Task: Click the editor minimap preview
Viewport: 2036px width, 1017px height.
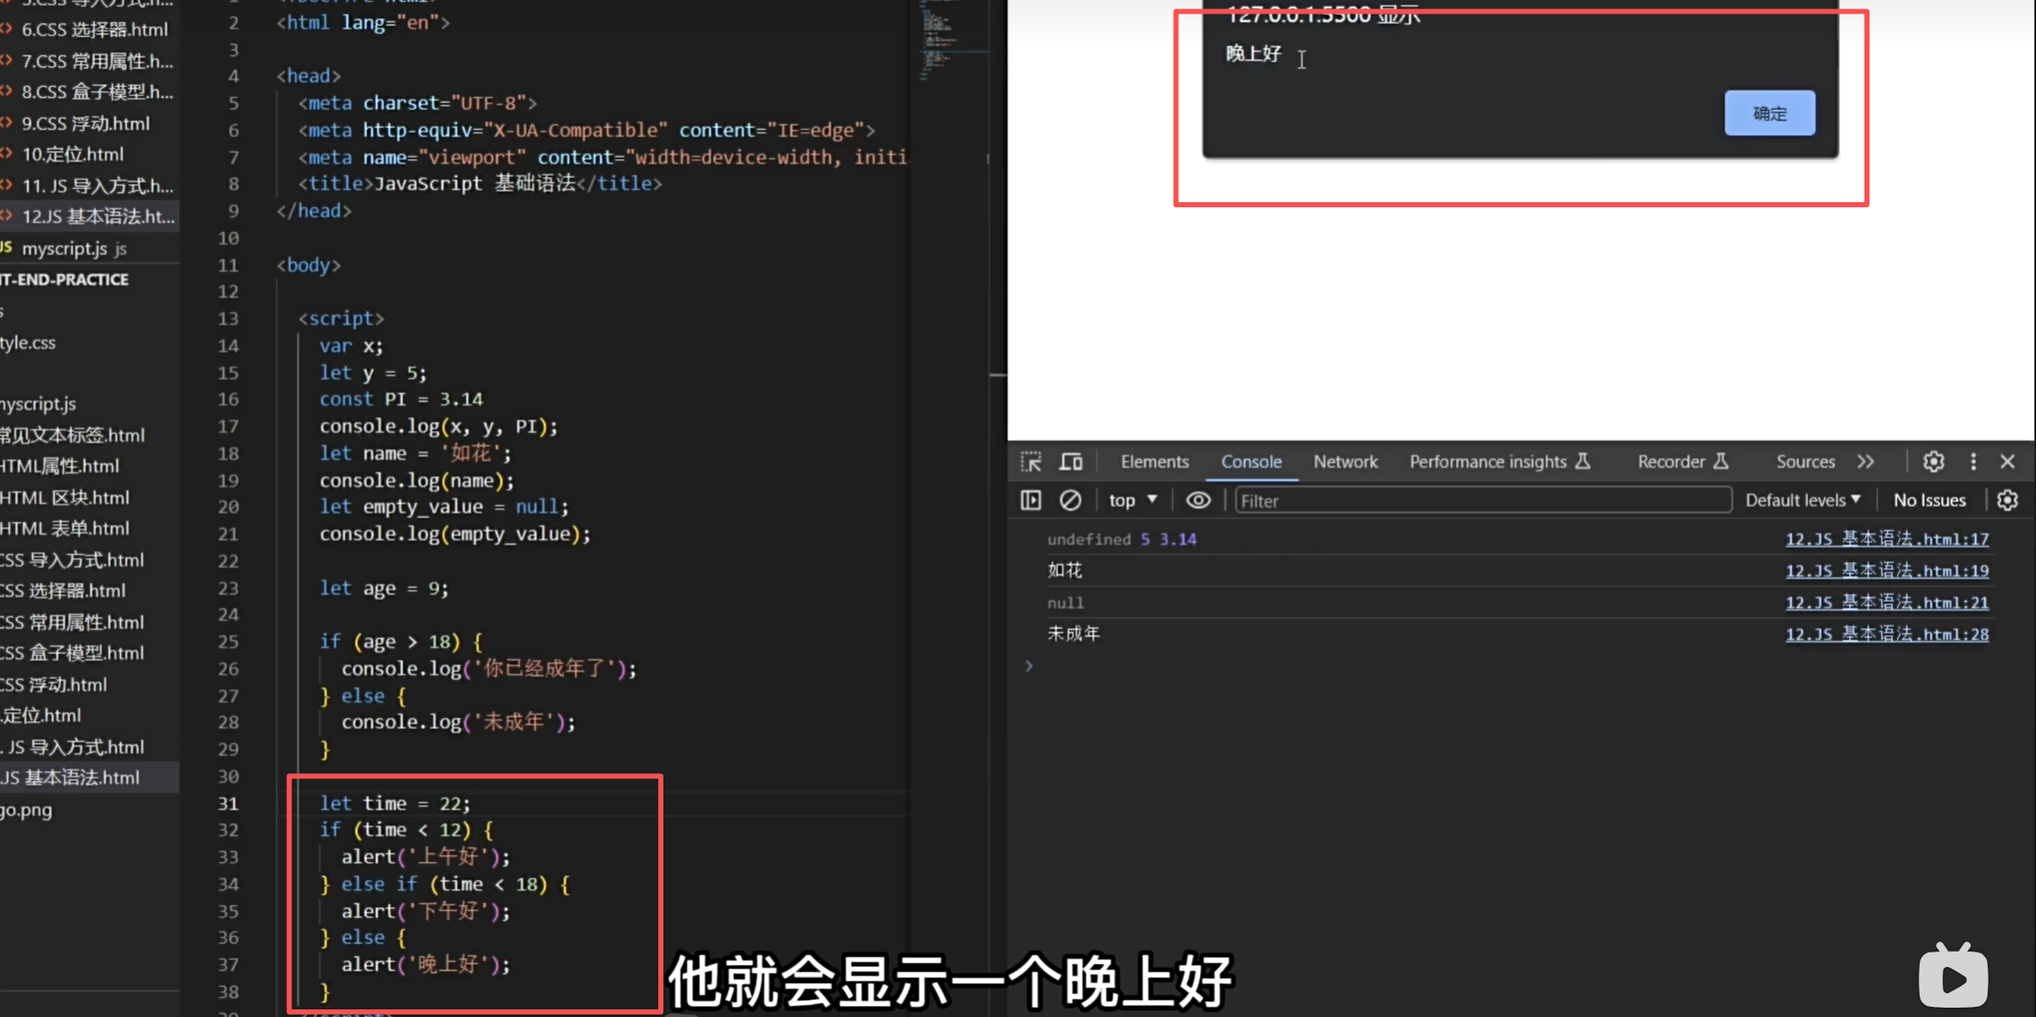Action: click(938, 41)
